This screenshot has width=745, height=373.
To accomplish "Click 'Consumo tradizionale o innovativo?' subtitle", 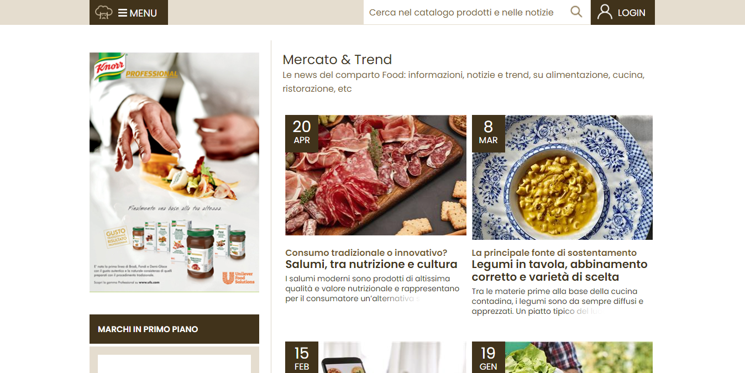I will [x=366, y=253].
